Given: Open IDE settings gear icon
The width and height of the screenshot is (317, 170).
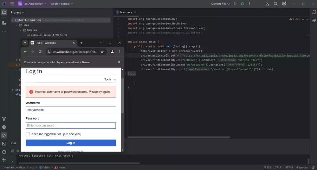Looking at the screenshot, I should pos(284,3).
